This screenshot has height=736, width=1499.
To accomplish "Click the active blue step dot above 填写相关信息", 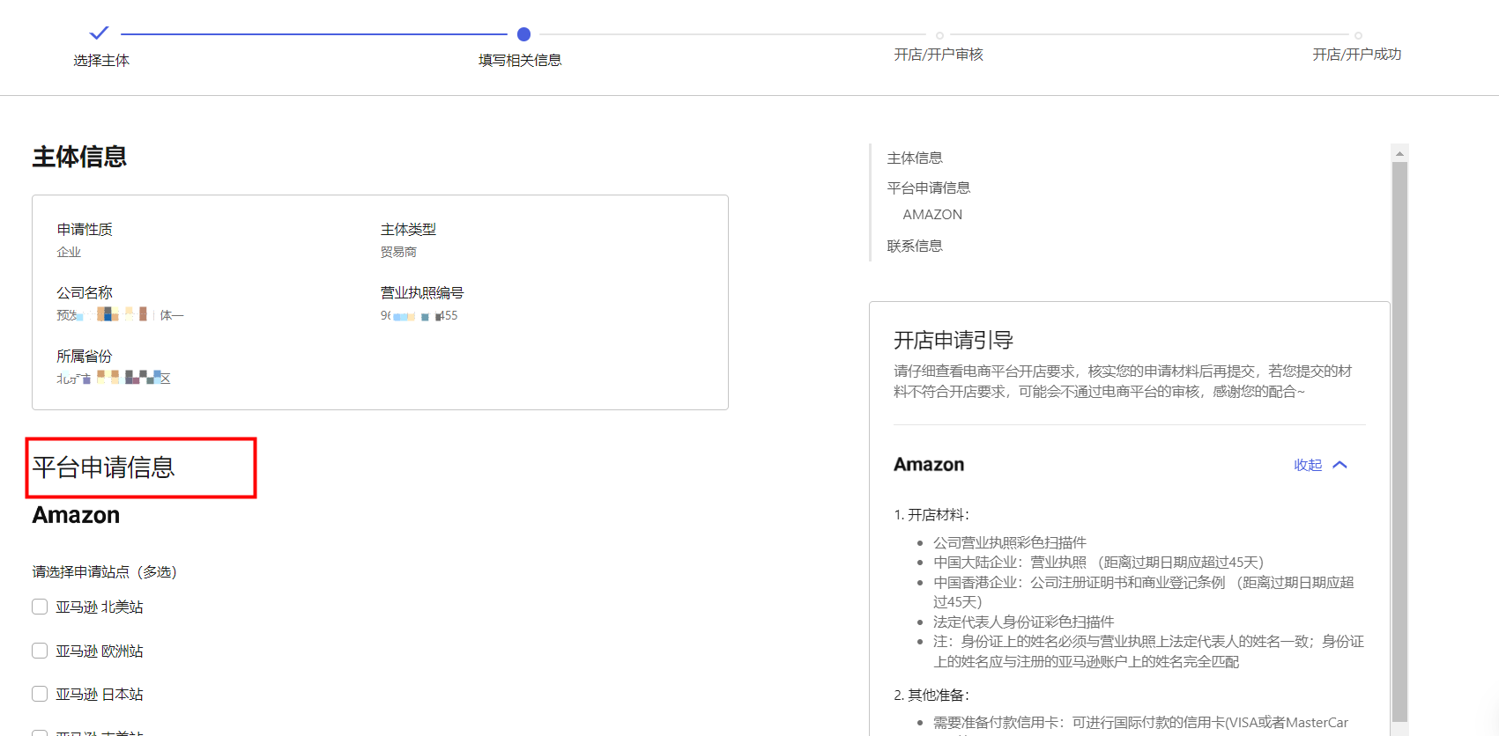I will point(523,34).
